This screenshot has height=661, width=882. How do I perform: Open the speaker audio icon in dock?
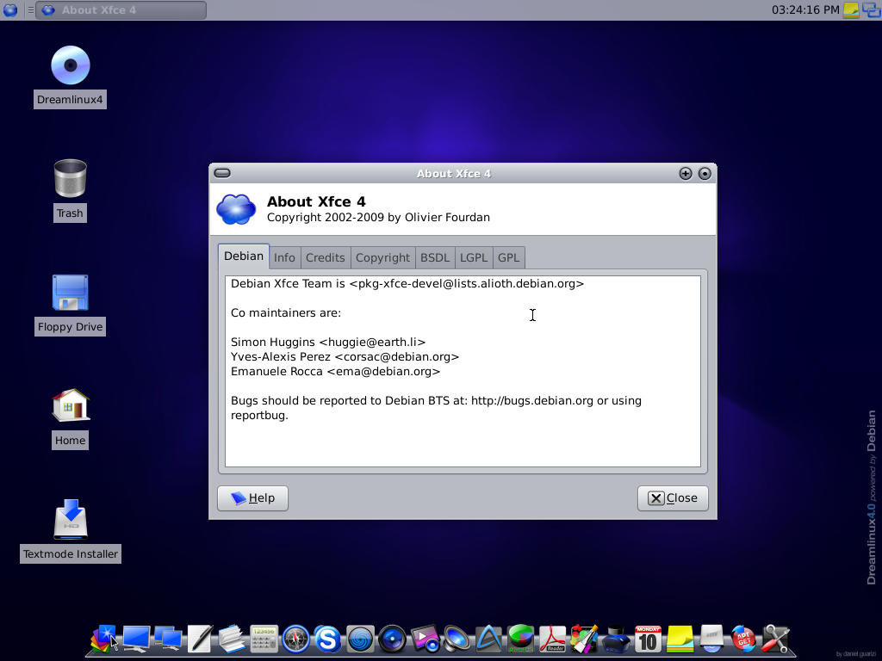[457, 639]
